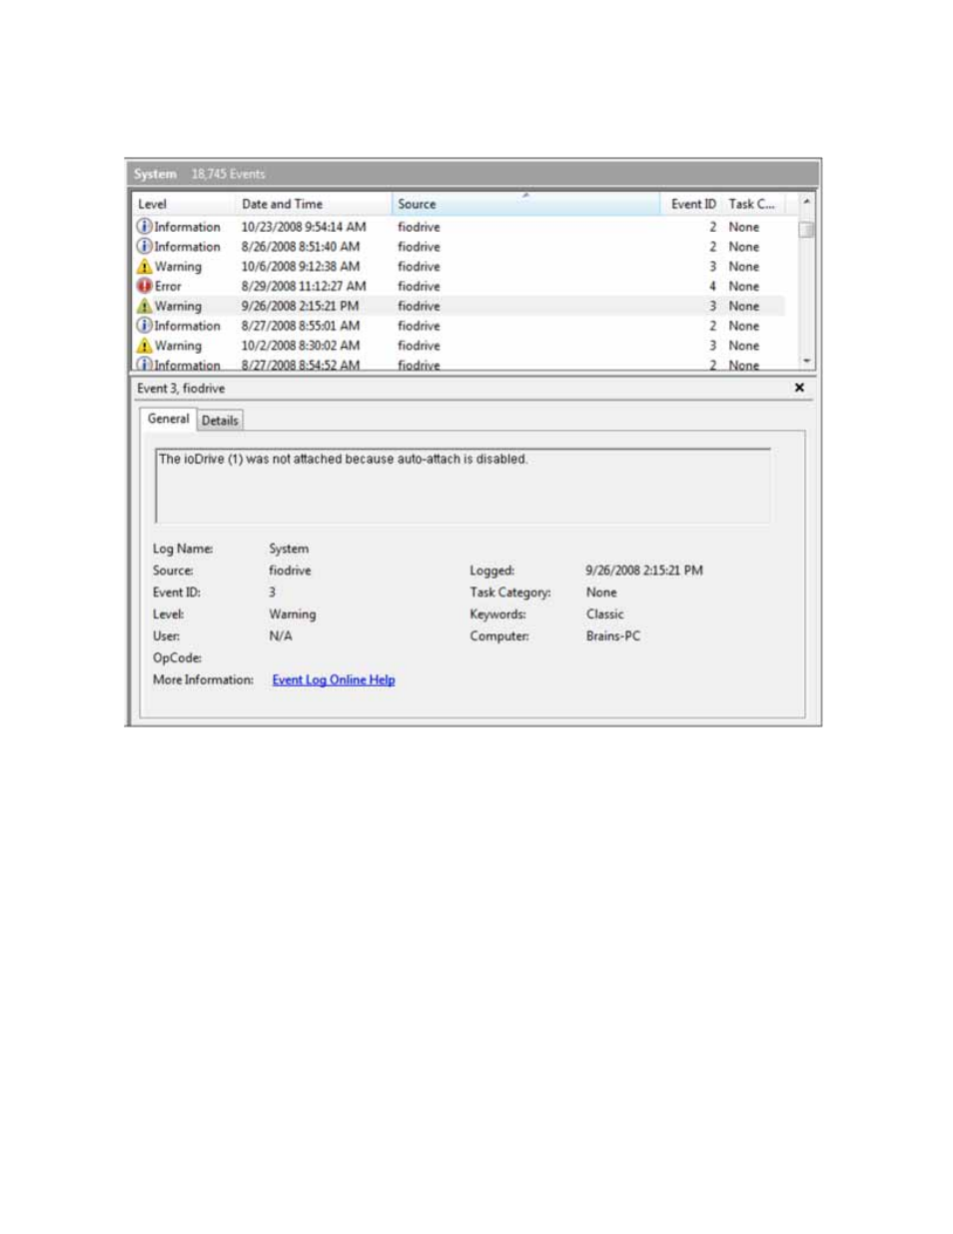Screen dimensions: 953x1234
Task: Sort events by Source column header
Action: tap(525, 204)
